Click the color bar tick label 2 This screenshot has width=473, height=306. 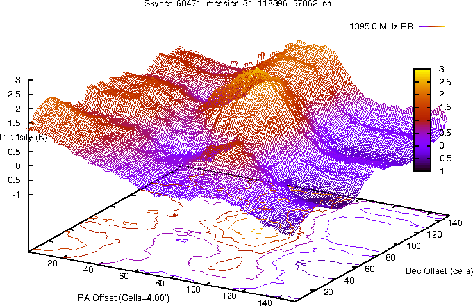click(442, 95)
